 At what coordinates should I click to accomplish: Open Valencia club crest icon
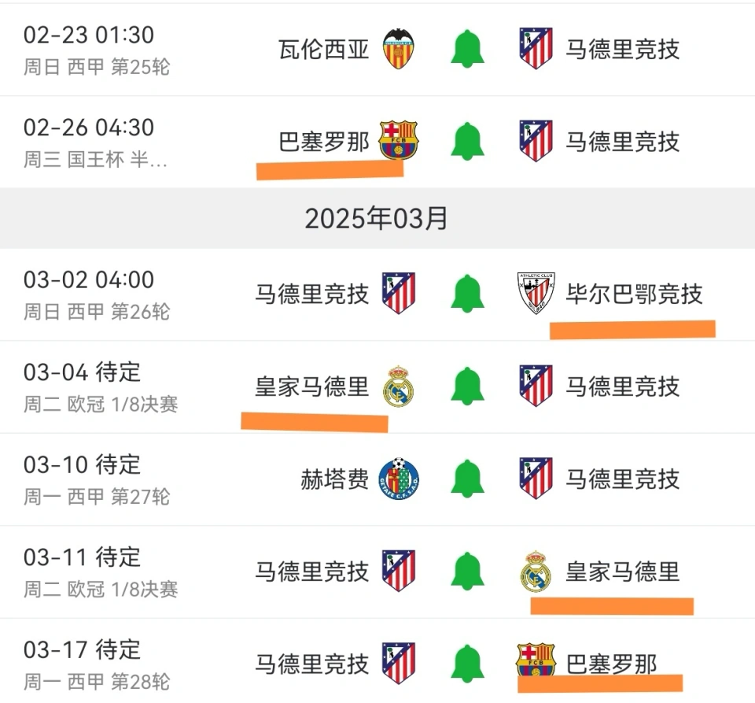[x=398, y=49]
